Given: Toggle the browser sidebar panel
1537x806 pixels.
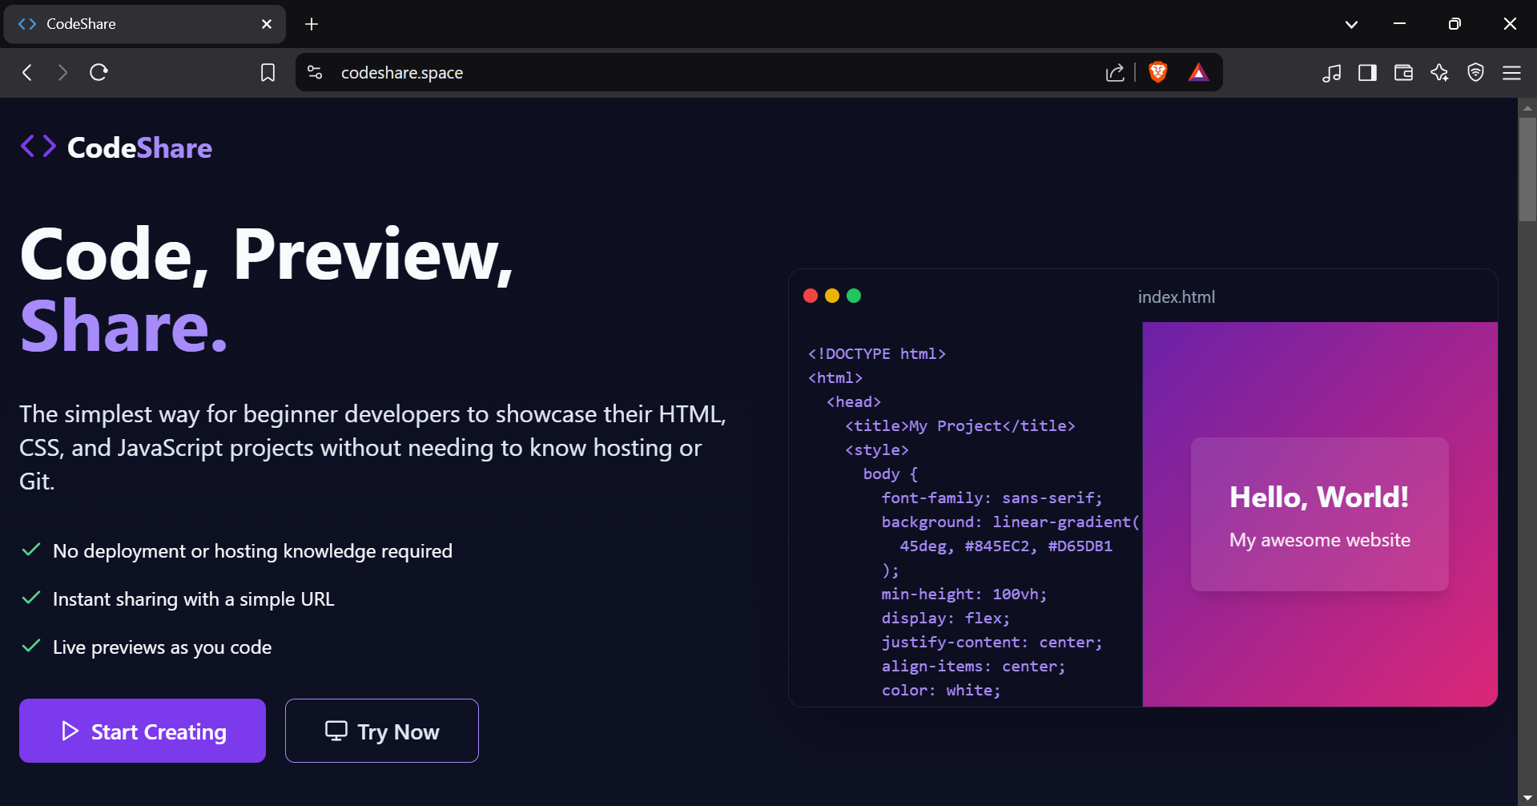Looking at the screenshot, I should (1367, 73).
